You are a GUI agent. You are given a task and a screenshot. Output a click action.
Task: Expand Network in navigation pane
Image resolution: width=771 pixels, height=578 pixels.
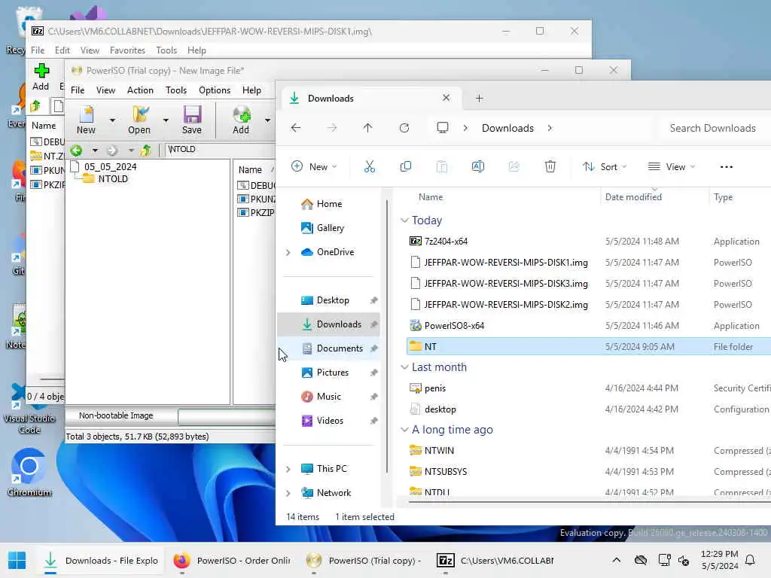pos(288,493)
